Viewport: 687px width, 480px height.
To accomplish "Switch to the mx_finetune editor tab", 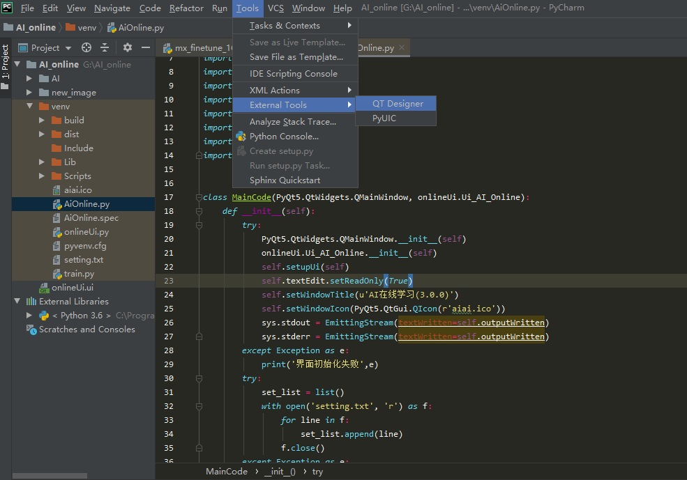I will [x=196, y=47].
